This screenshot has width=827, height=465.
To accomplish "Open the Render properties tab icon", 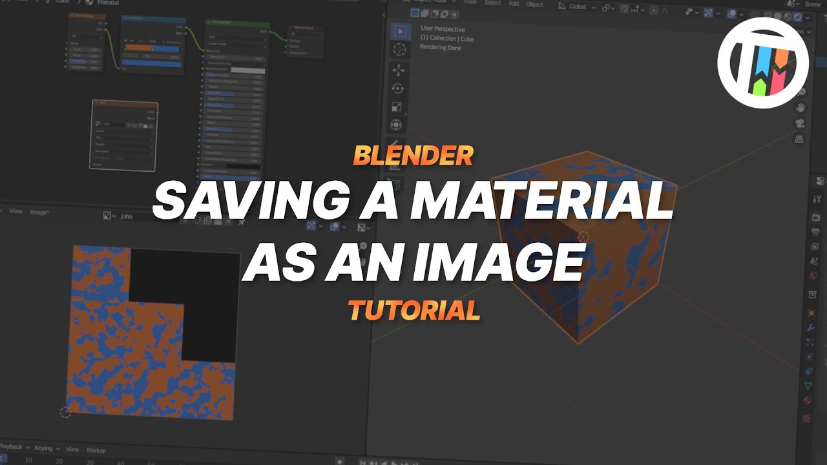I will 815,217.
